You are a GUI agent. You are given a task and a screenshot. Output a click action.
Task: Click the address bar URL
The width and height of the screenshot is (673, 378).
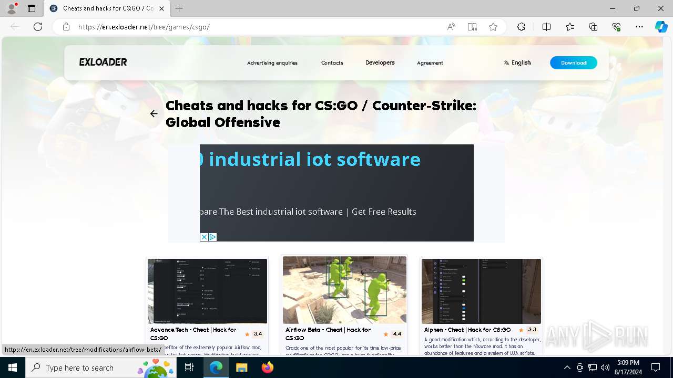pyautogui.click(x=144, y=27)
